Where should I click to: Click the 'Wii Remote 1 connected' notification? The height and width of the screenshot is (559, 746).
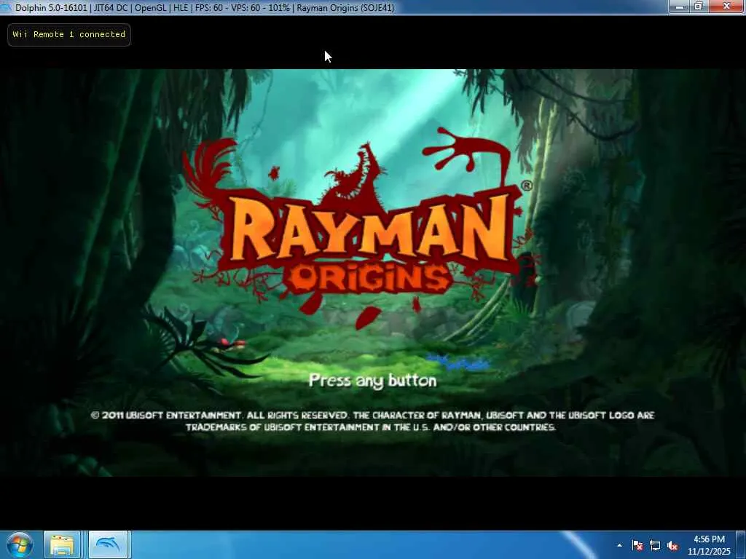tap(69, 35)
